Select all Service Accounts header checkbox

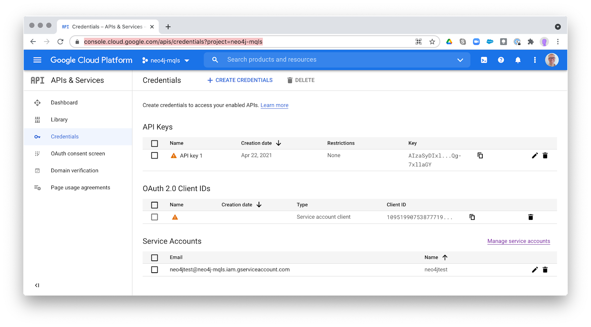coord(155,258)
